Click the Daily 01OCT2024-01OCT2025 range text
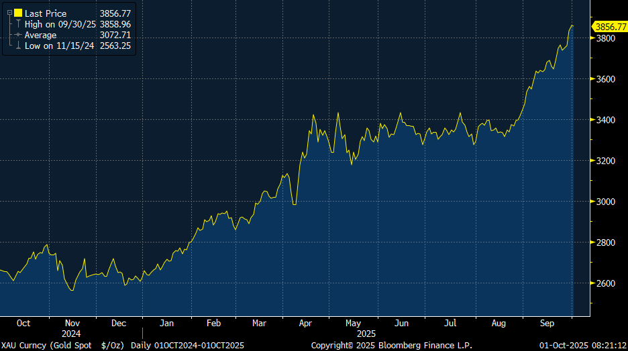The width and height of the screenshot is (628, 351). 187,345
